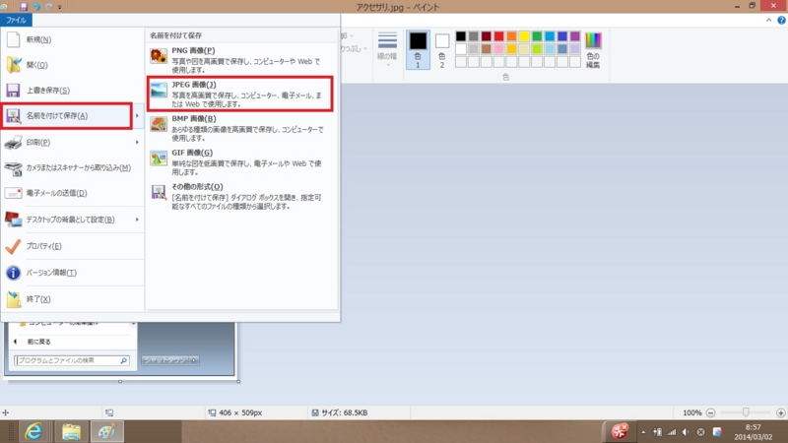The image size is (788, 443).
Task: Click the JPEG 画像 format icon
Action: [159, 90]
